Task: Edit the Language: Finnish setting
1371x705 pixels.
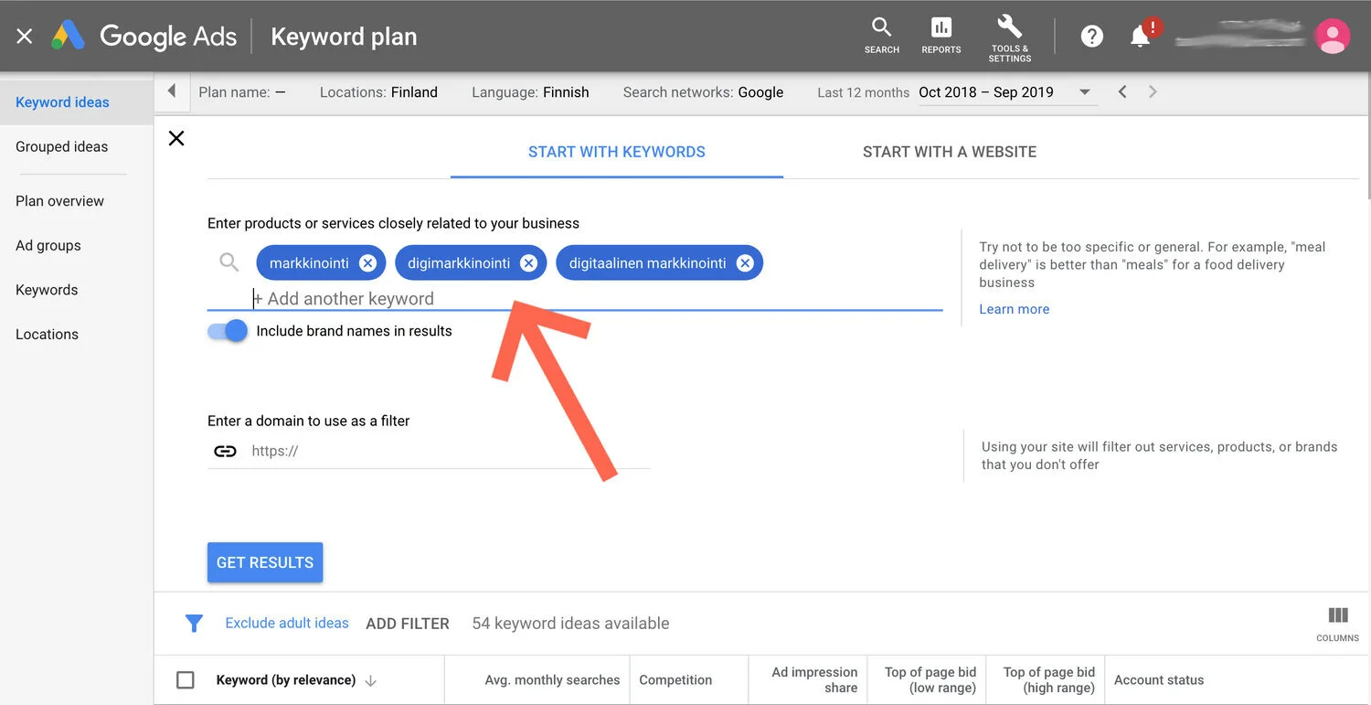Action: (530, 92)
